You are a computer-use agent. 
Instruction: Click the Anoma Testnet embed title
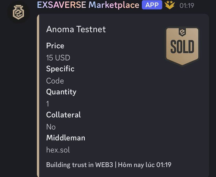[x=76, y=29]
